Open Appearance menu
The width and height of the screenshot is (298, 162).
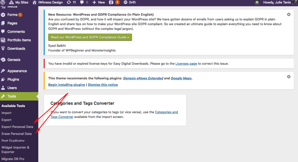[17, 71]
